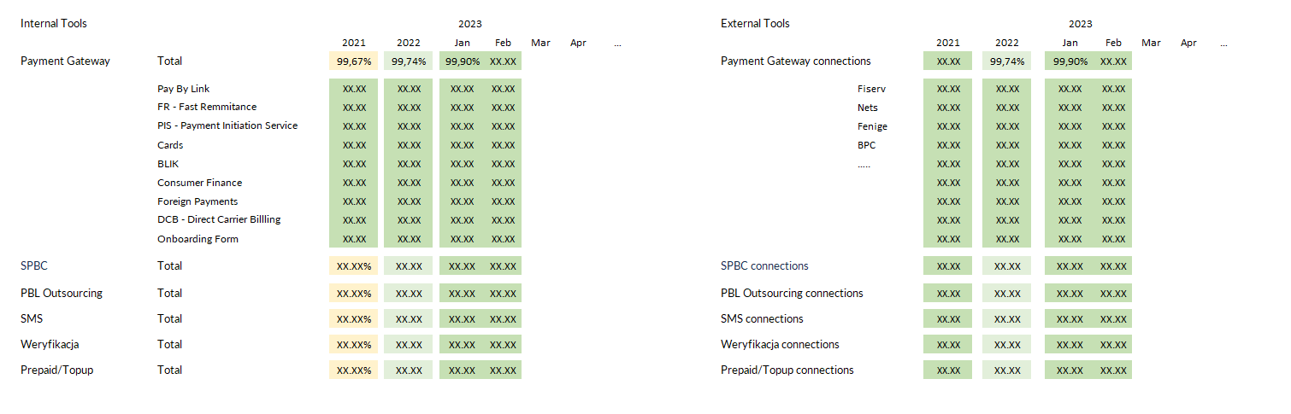Screen dimensions: 1291x414
Task: Select the SMS connections label
Action: pos(762,319)
